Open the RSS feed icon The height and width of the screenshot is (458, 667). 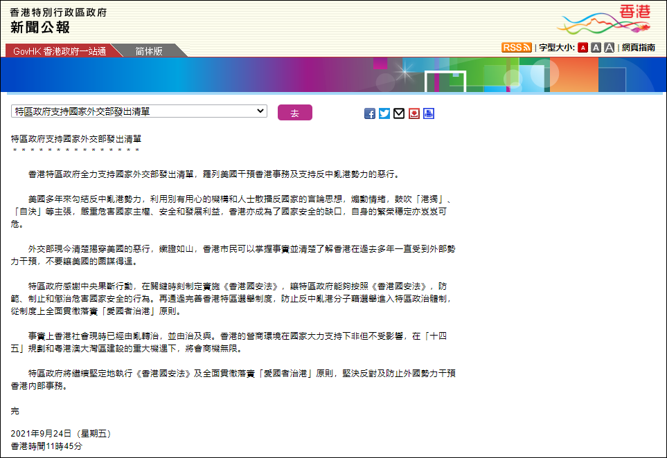[x=517, y=48]
